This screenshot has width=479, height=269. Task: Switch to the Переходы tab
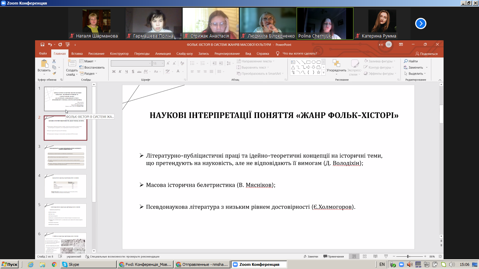pos(142,54)
